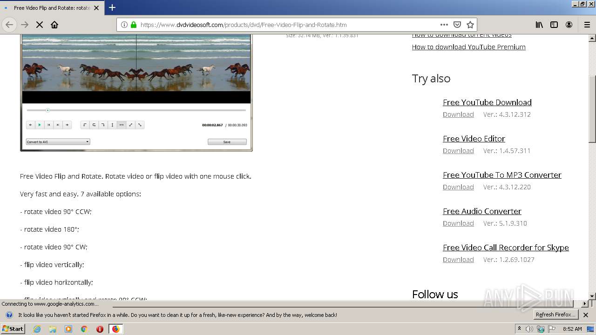Select the text 'flip video vertically'
Screen dimensions: 596x335
point(54,265)
